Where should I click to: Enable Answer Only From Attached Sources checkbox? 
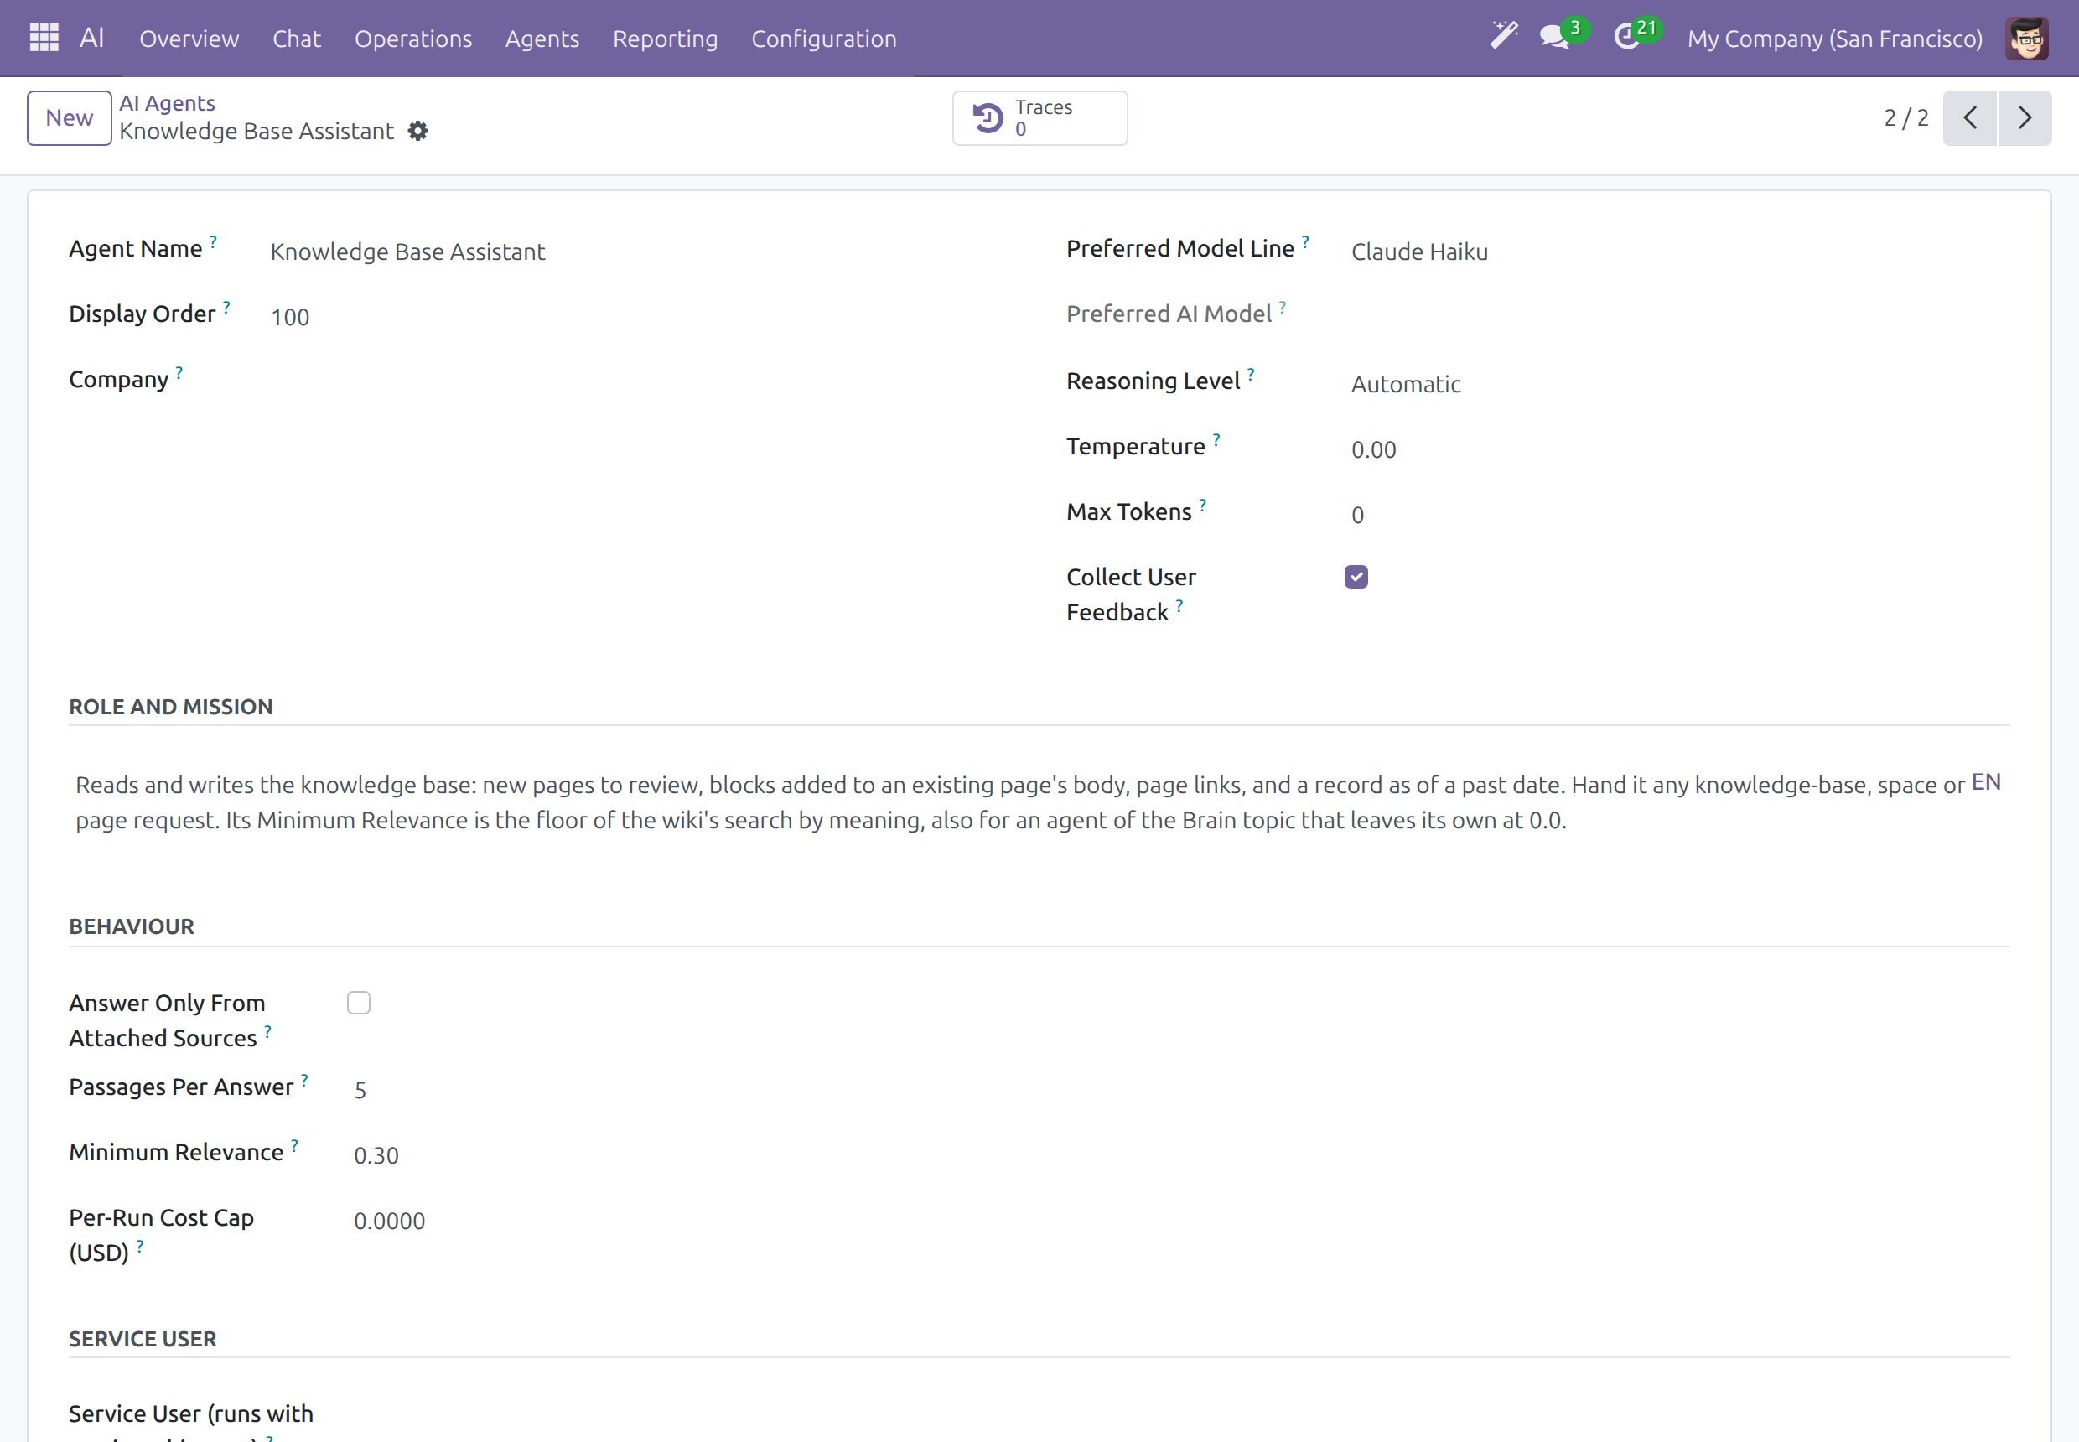(359, 1003)
